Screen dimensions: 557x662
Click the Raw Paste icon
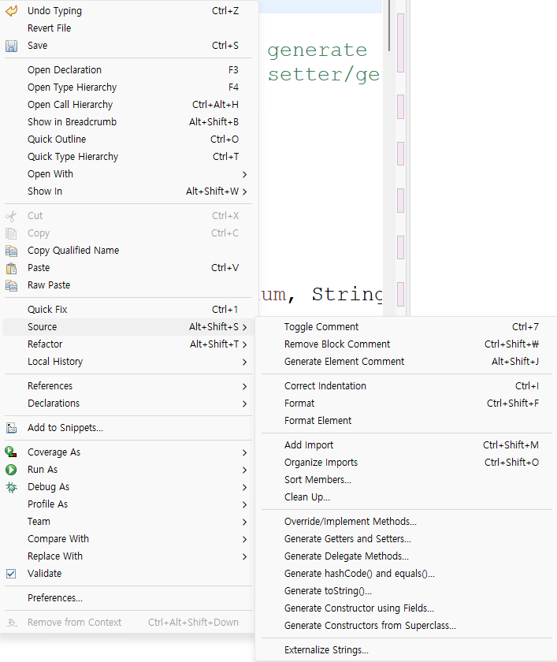click(11, 285)
